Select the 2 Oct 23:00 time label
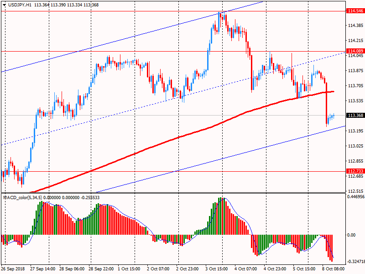This screenshot has height=274, width=365. click(188, 269)
